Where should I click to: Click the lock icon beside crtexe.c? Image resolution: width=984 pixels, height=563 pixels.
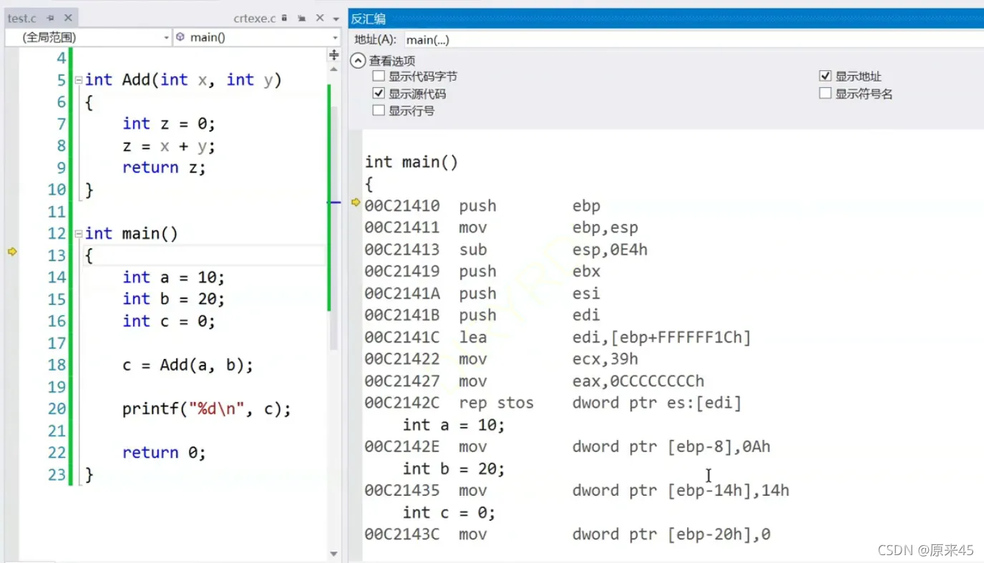tap(285, 18)
